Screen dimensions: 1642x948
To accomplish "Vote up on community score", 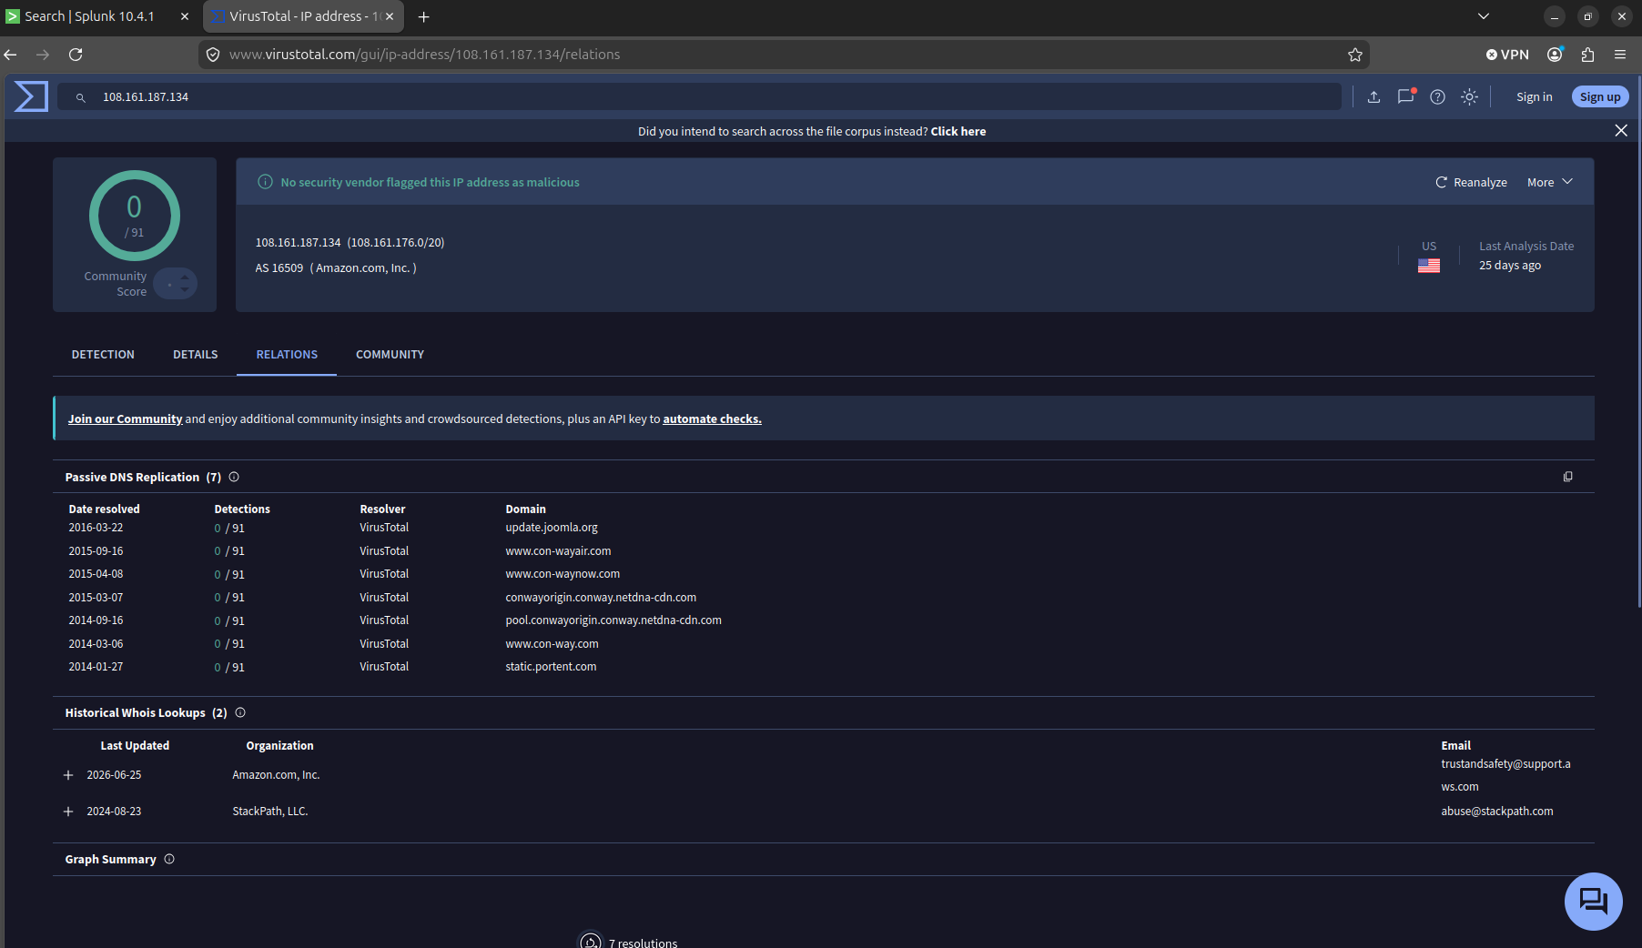I will [185, 277].
